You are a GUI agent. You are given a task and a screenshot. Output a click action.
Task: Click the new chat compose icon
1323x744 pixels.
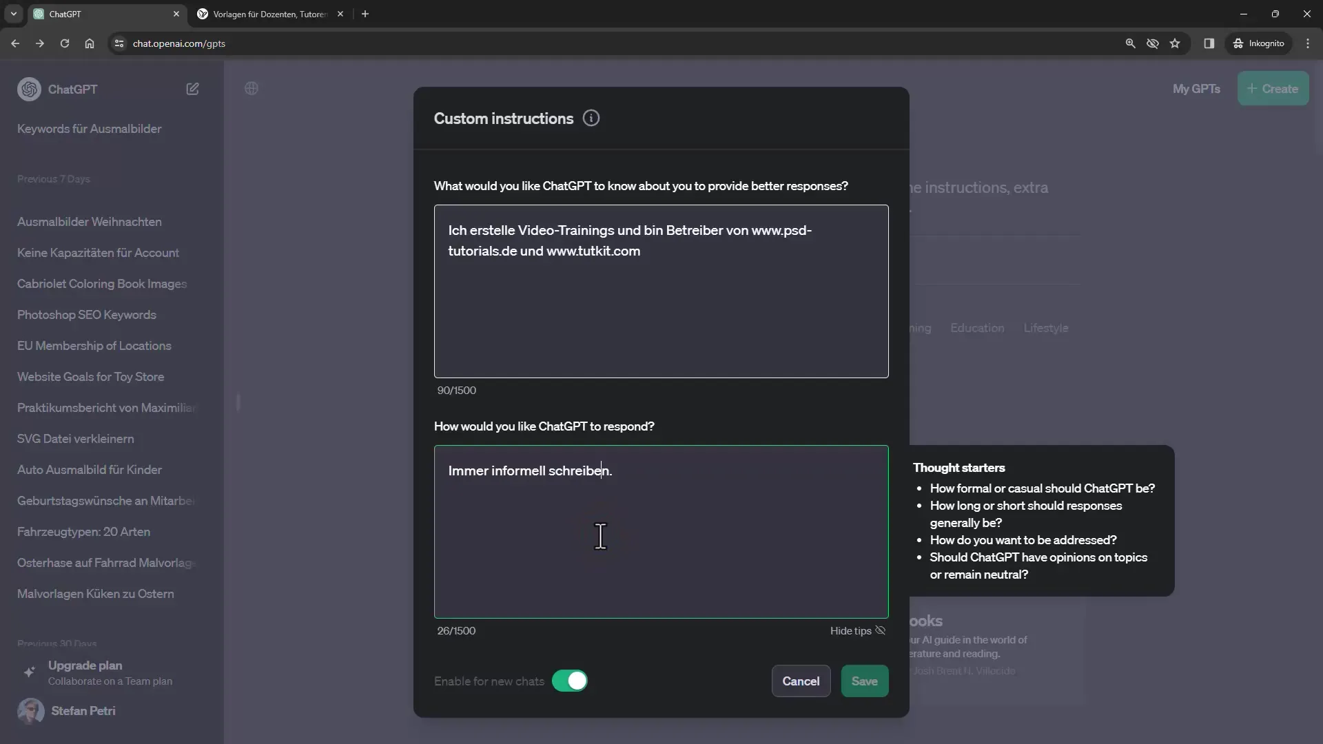point(193,88)
